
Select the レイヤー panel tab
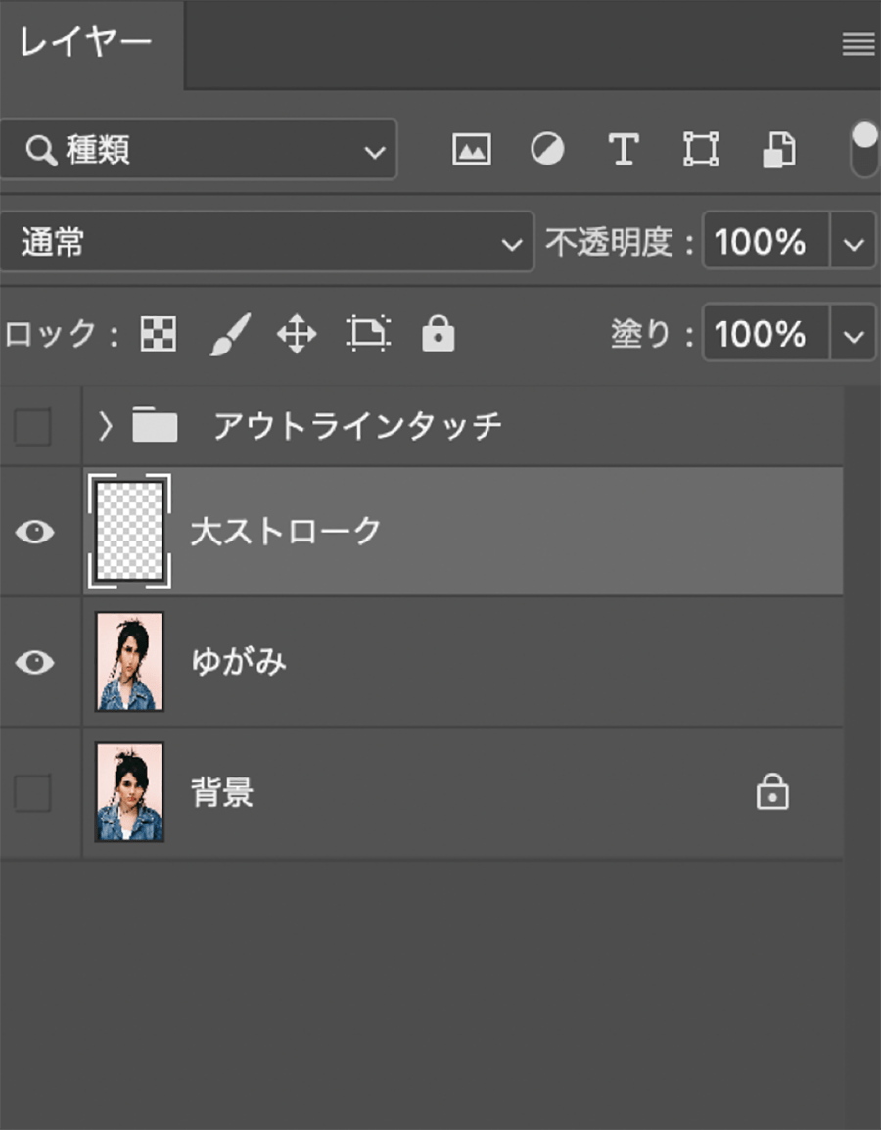tap(86, 44)
